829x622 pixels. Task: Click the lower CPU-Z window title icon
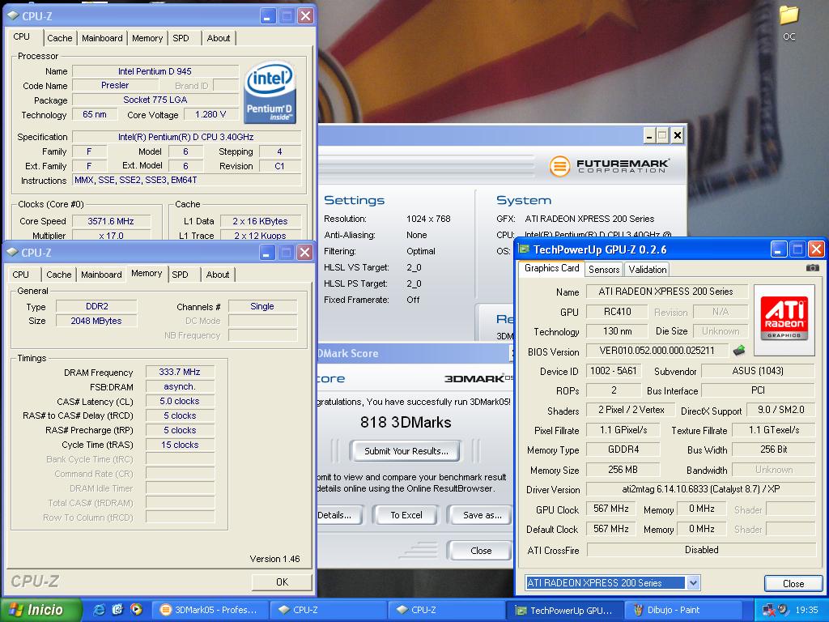tap(13, 253)
